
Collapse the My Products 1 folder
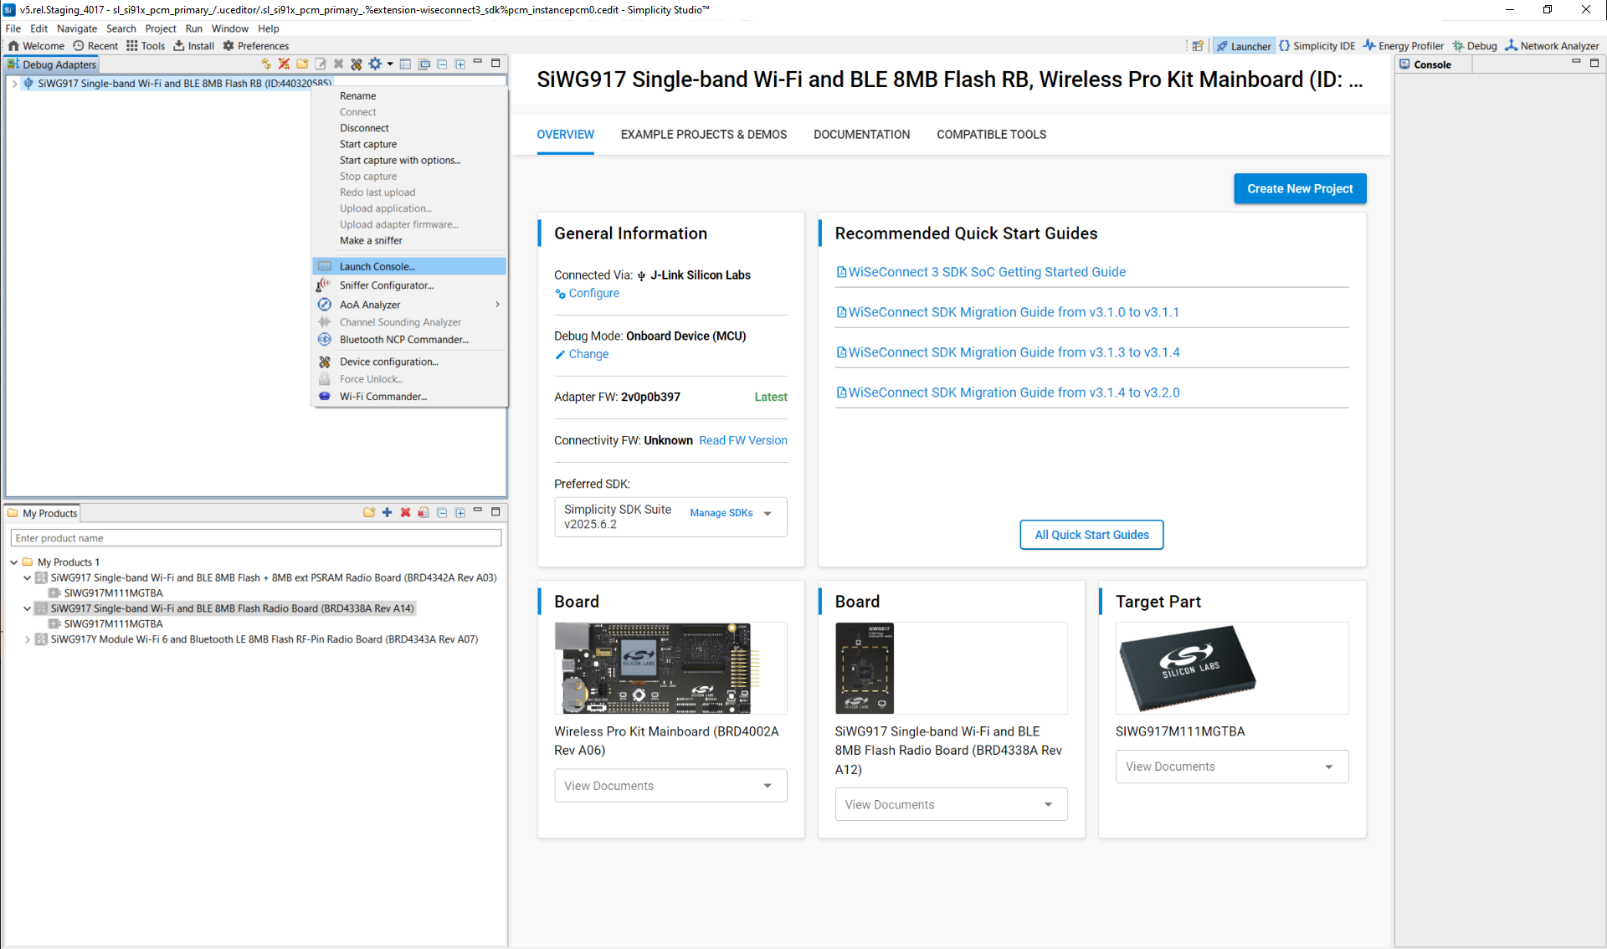(x=14, y=562)
